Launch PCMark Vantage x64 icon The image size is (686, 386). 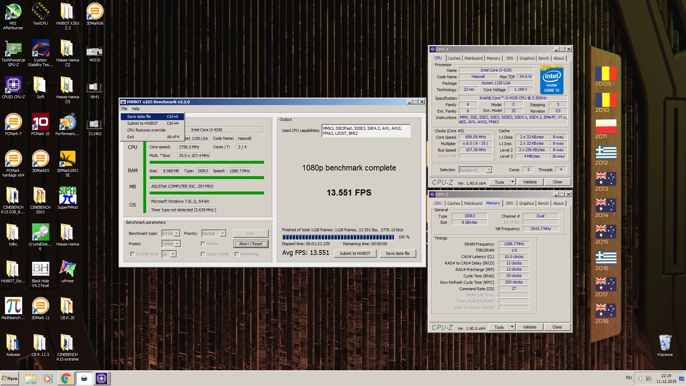pos(13,163)
